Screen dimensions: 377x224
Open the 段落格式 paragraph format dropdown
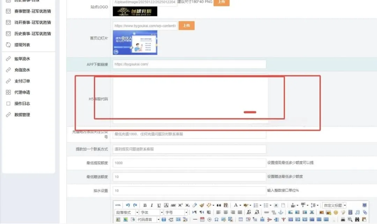(x=127, y=213)
